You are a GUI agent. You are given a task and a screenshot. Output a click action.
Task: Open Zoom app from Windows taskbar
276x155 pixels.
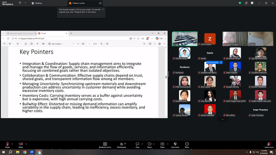point(31,152)
